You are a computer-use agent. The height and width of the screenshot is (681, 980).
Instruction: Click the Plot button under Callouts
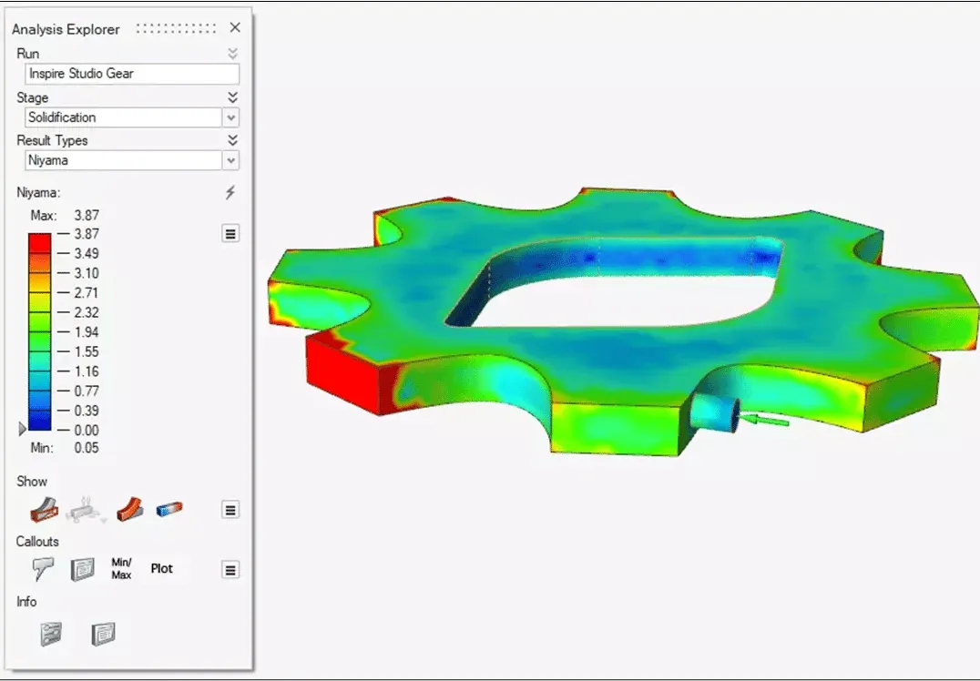pyautogui.click(x=162, y=568)
